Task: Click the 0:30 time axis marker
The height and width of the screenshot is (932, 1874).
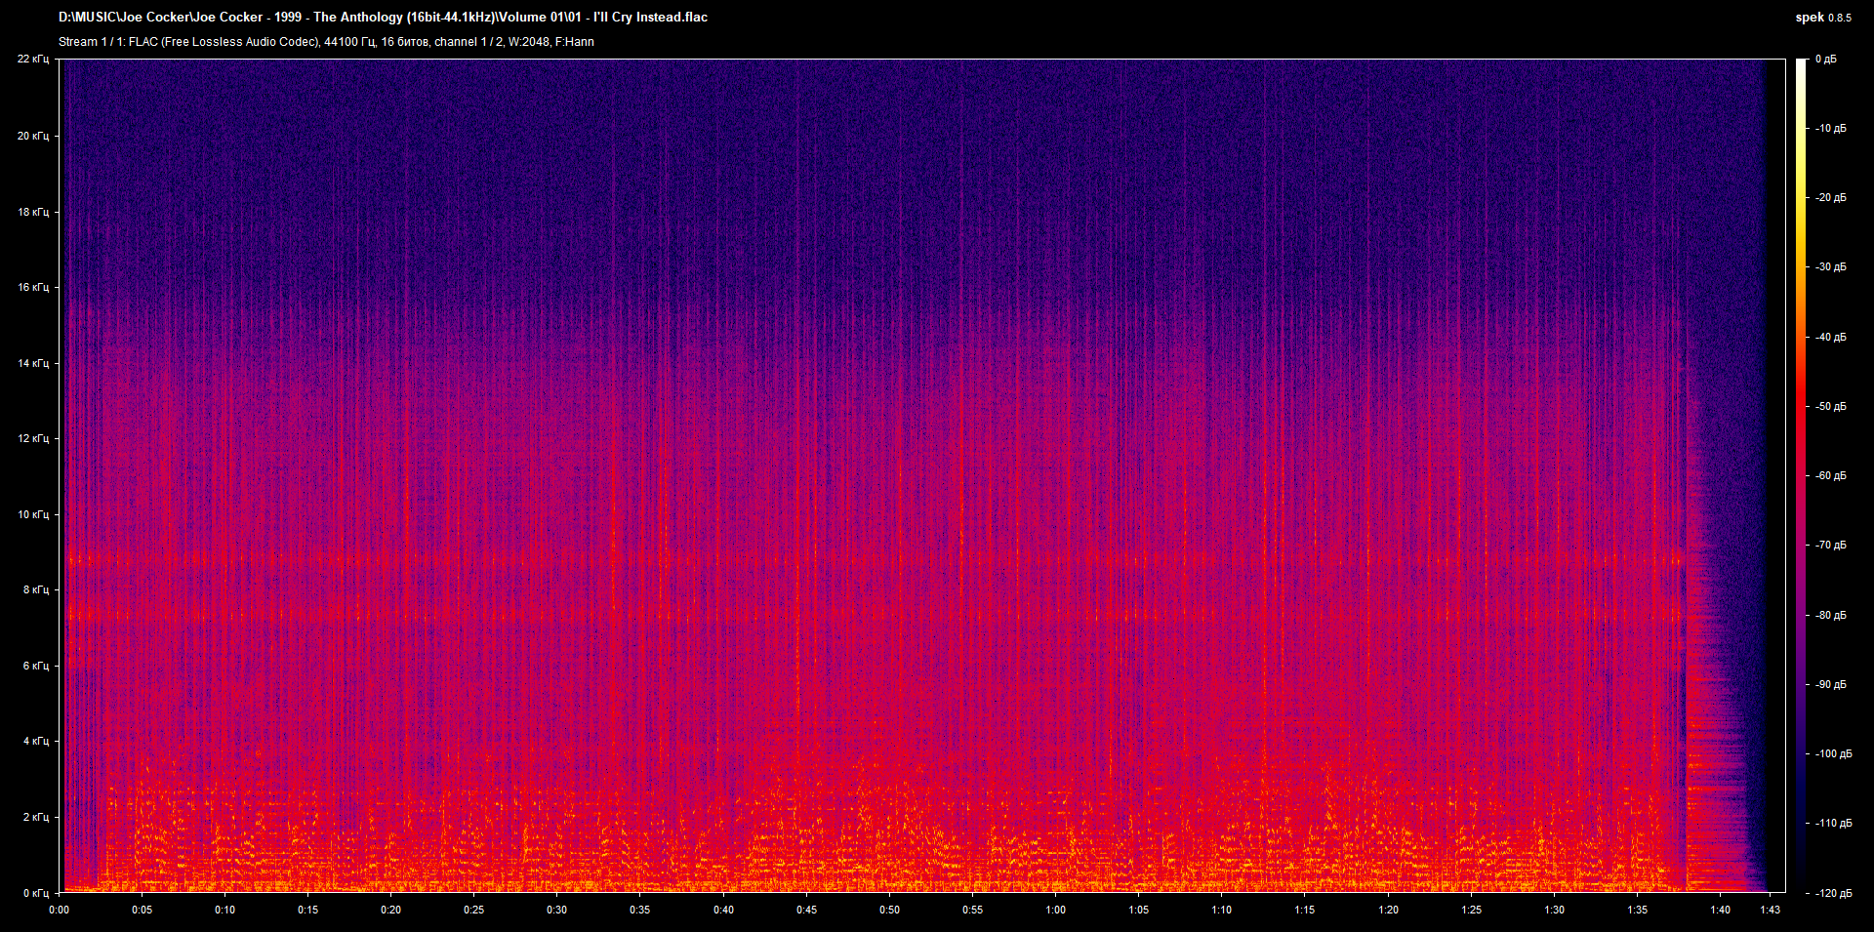Action: (556, 910)
